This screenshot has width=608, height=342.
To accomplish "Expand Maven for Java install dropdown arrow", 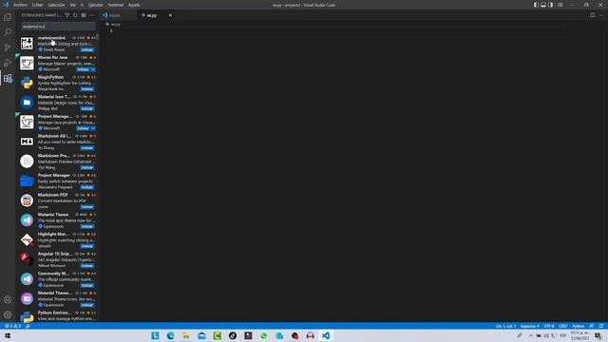I will [x=93, y=69].
